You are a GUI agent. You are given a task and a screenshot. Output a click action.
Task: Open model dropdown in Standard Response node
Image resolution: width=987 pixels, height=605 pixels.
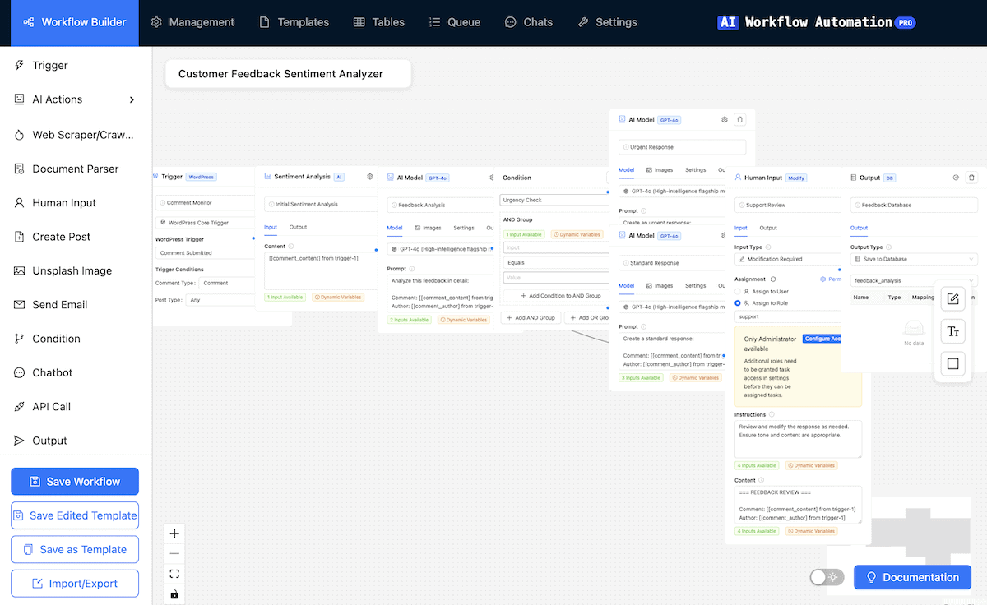672,307
